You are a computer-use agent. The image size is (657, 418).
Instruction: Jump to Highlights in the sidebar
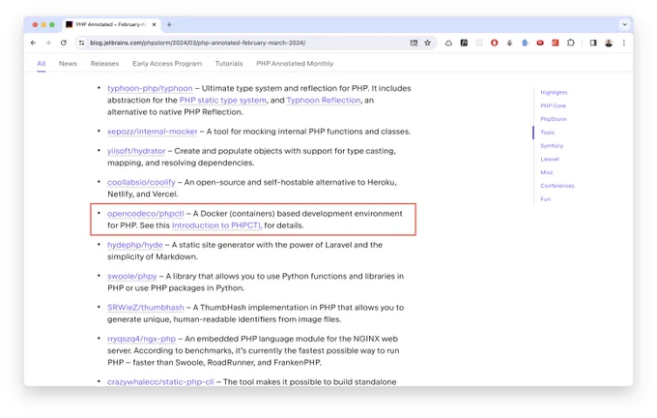tap(554, 92)
